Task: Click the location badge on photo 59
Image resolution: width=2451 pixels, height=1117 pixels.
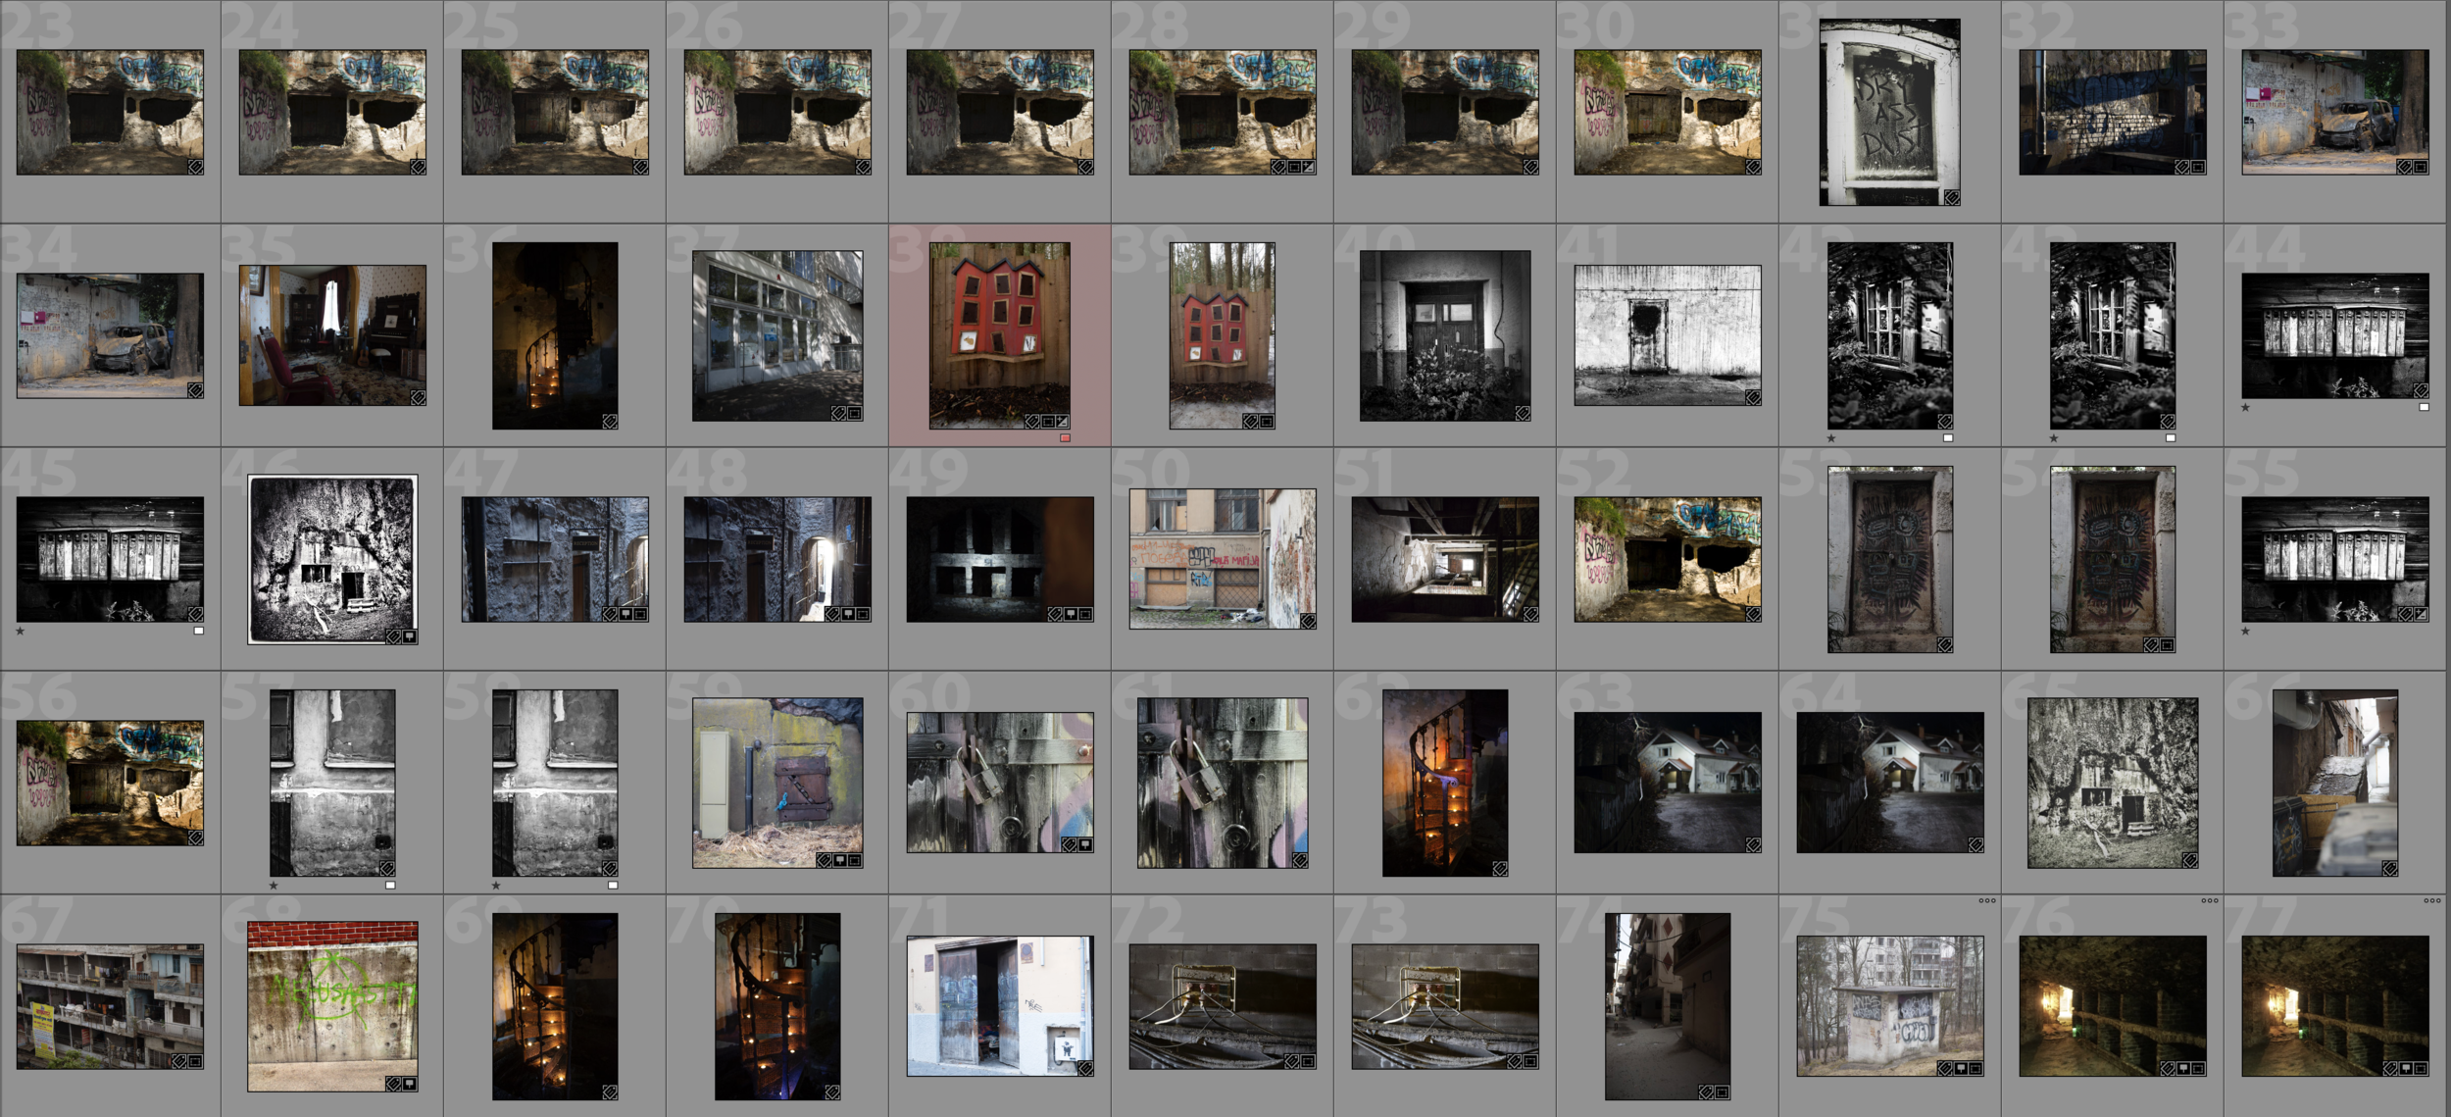Action: [839, 860]
